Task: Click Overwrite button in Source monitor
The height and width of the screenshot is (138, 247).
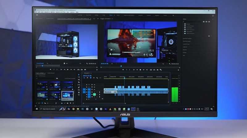Action: tap(82, 70)
